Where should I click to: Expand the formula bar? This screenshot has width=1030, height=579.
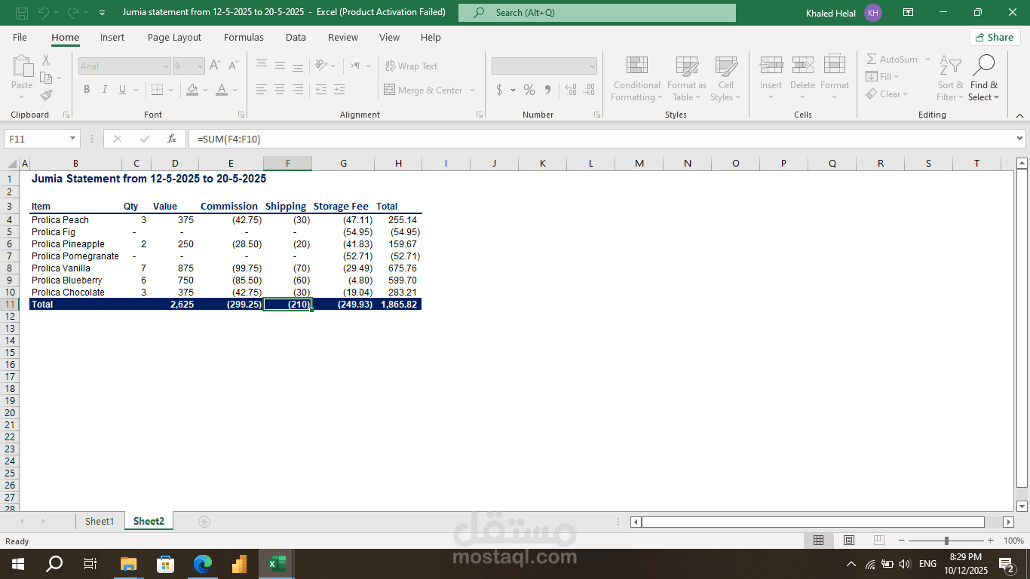click(1020, 139)
